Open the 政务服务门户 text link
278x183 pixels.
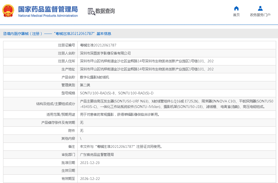(x=260, y=15)
